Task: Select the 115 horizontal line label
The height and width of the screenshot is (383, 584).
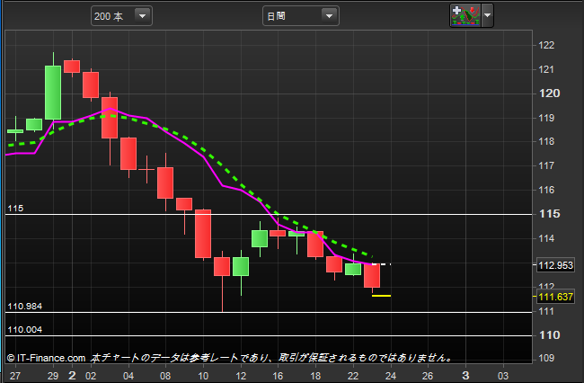Action: point(15,209)
